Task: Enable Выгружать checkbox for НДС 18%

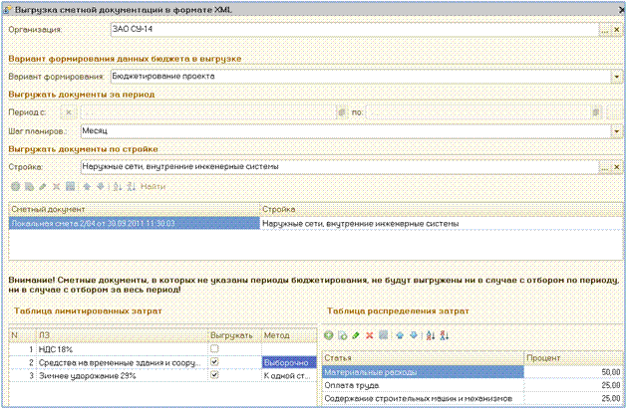Action: [x=216, y=350]
